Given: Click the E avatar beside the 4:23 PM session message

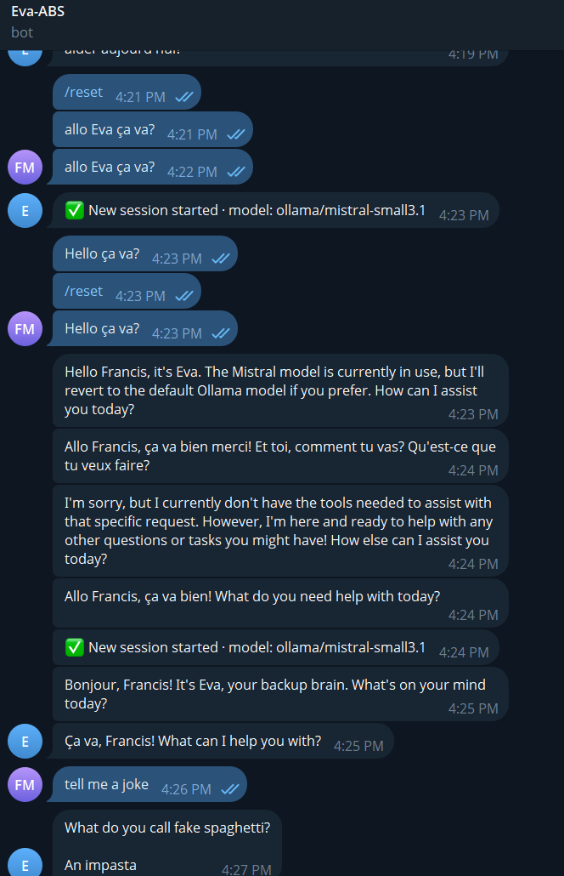Looking at the screenshot, I should [x=25, y=211].
